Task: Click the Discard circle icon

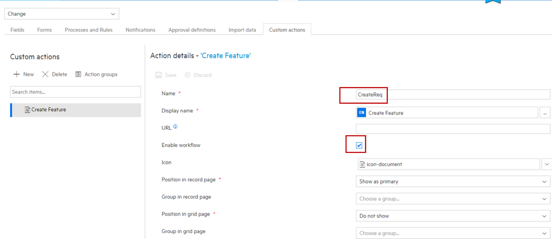Action: pos(187,75)
